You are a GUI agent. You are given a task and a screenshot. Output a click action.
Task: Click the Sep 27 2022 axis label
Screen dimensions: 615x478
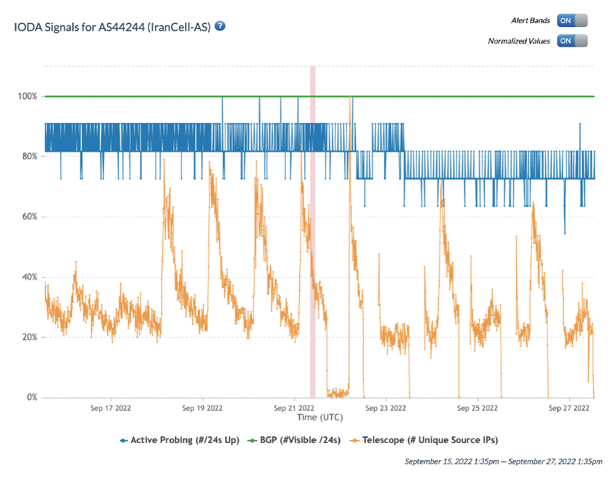[569, 408]
